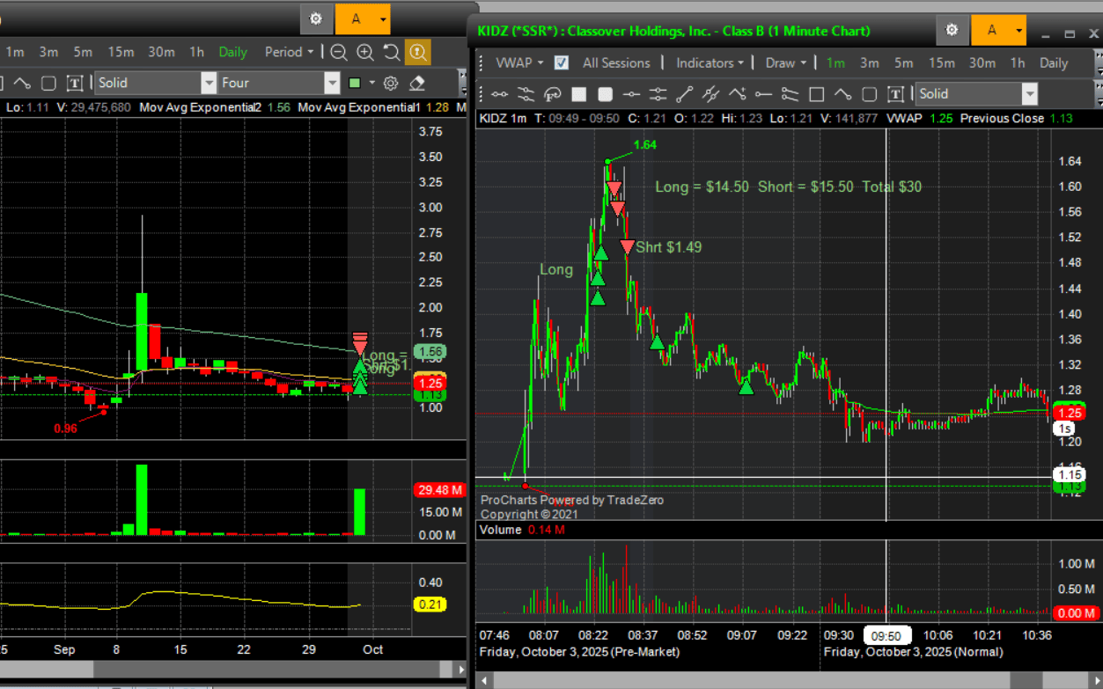Toggle the highlighted orange magnifier zoom mode
Screen dimensions: 1103x689
[x=417, y=53]
